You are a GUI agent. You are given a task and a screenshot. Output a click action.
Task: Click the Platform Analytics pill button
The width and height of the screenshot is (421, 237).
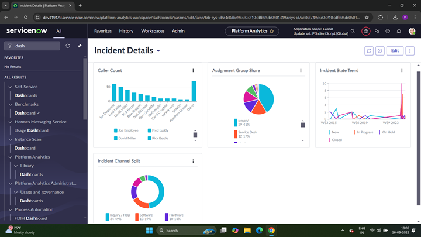tap(252, 31)
